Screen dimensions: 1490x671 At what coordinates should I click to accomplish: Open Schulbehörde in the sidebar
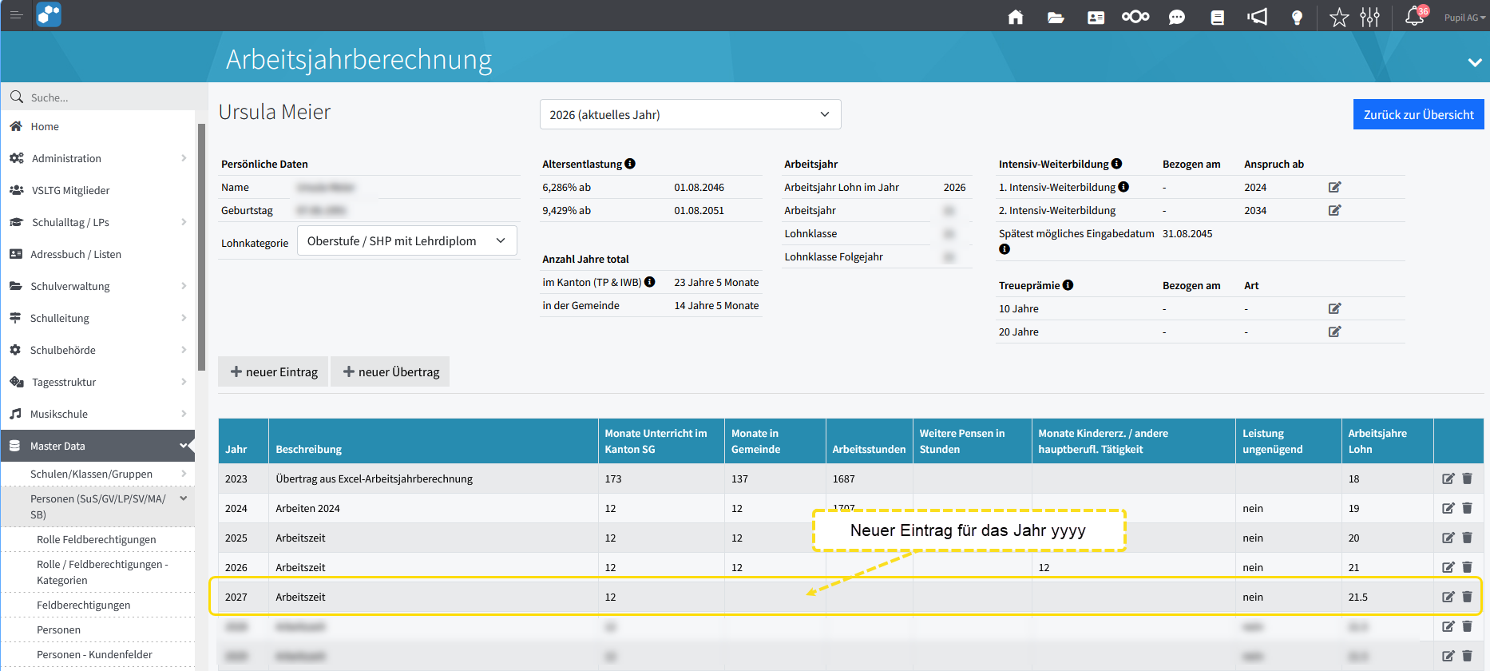pos(98,350)
